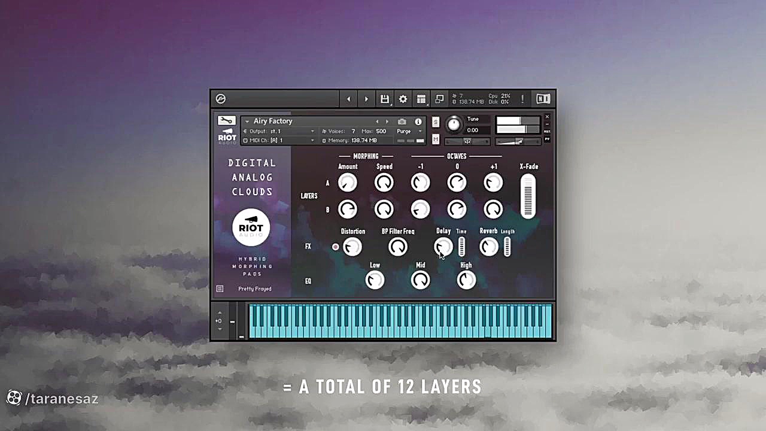766x431 pixels.
Task: Take a snapshot with the camera icon
Action: [x=402, y=122]
